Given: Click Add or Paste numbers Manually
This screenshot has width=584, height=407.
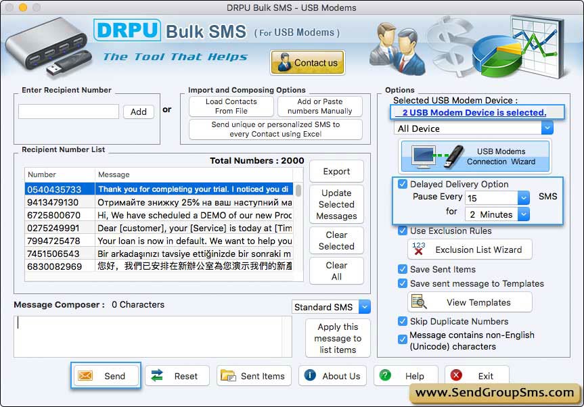Looking at the screenshot, I should click(320, 106).
